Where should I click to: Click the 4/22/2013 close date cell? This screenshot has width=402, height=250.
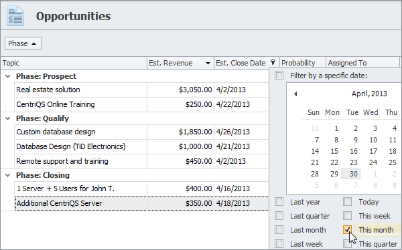tap(241, 104)
